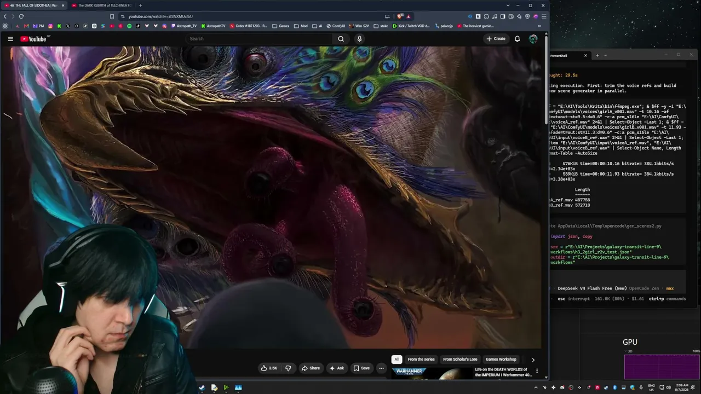Open the new tab plus in PowerShell window

(x=597, y=55)
